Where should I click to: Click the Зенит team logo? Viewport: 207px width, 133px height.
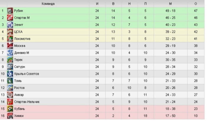pyautogui.click(x=10, y=25)
